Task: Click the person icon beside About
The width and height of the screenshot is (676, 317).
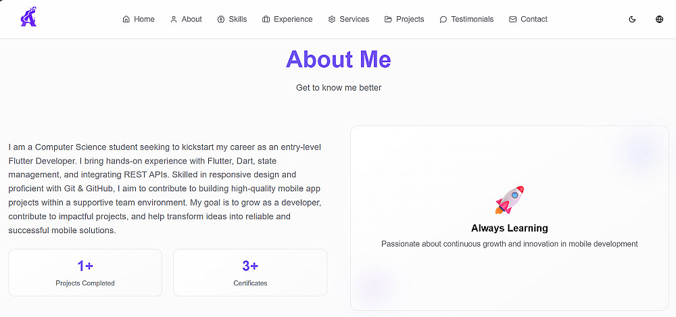Action: pyautogui.click(x=174, y=20)
